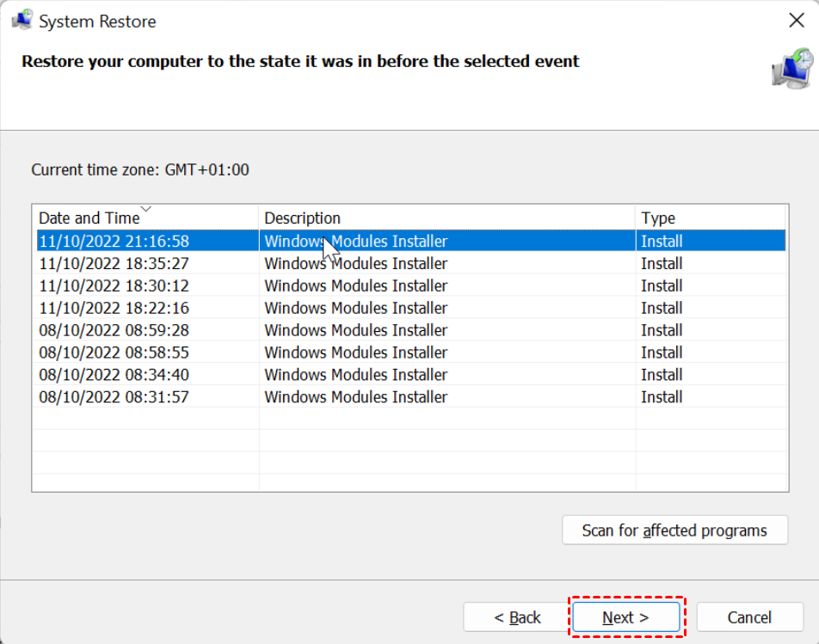The height and width of the screenshot is (644, 819).
Task: Select restore point 11/10/2022 21:16:58
Action: [x=411, y=241]
